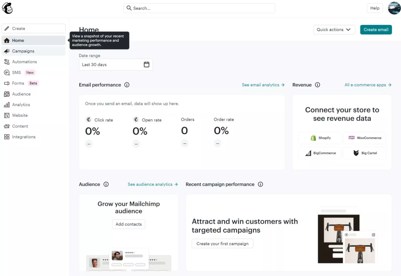Screen dimensions: 401x276
Task: Click the Create email button
Action: (376, 30)
